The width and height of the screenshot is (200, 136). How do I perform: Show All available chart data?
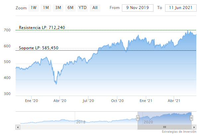point(95,7)
